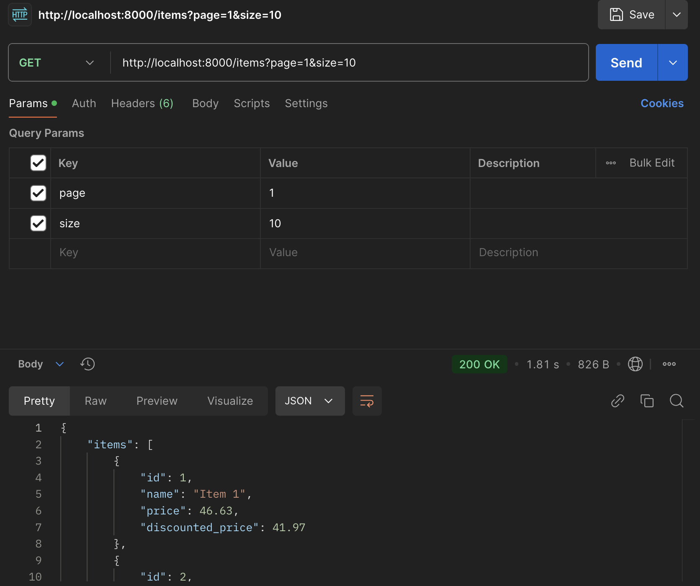
Task: Click the network globe icon
Action: pyautogui.click(x=635, y=364)
